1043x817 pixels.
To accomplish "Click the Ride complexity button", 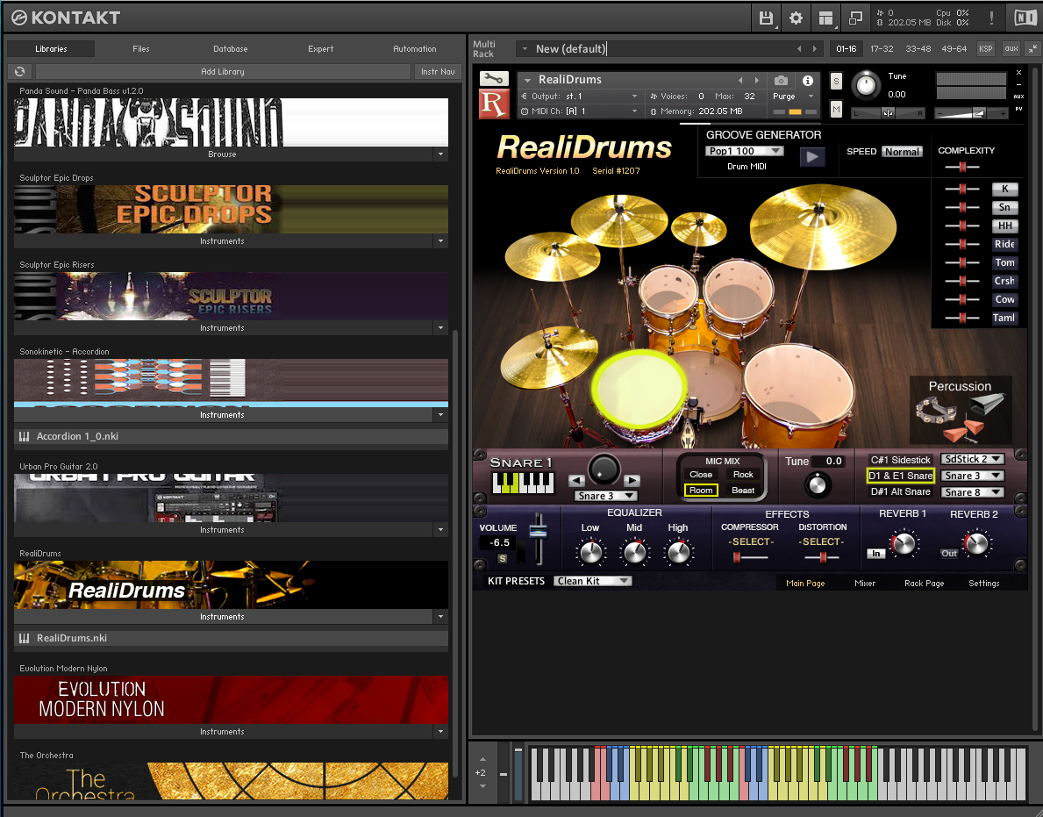I will [x=1004, y=244].
